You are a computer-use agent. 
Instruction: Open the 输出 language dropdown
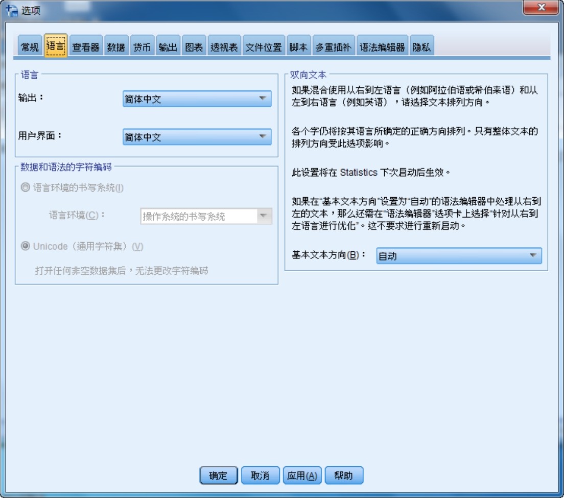pyautogui.click(x=197, y=99)
